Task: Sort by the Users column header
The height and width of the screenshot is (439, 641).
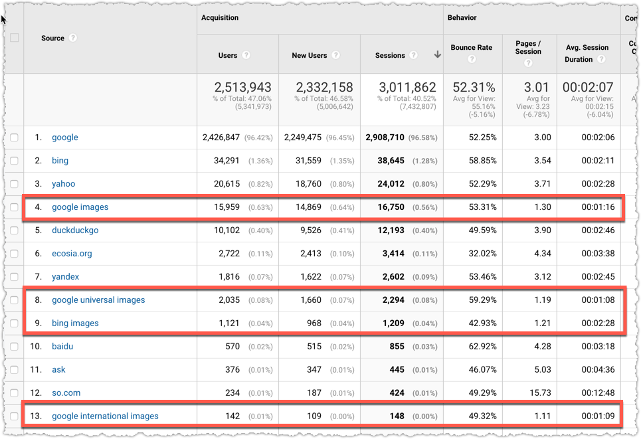Action: (228, 55)
